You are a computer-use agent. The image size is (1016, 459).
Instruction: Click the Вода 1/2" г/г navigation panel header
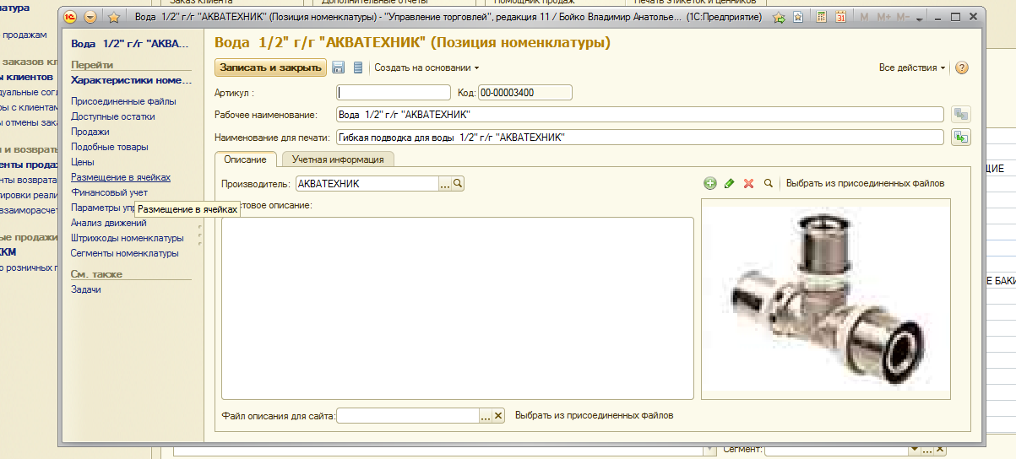(x=131, y=44)
